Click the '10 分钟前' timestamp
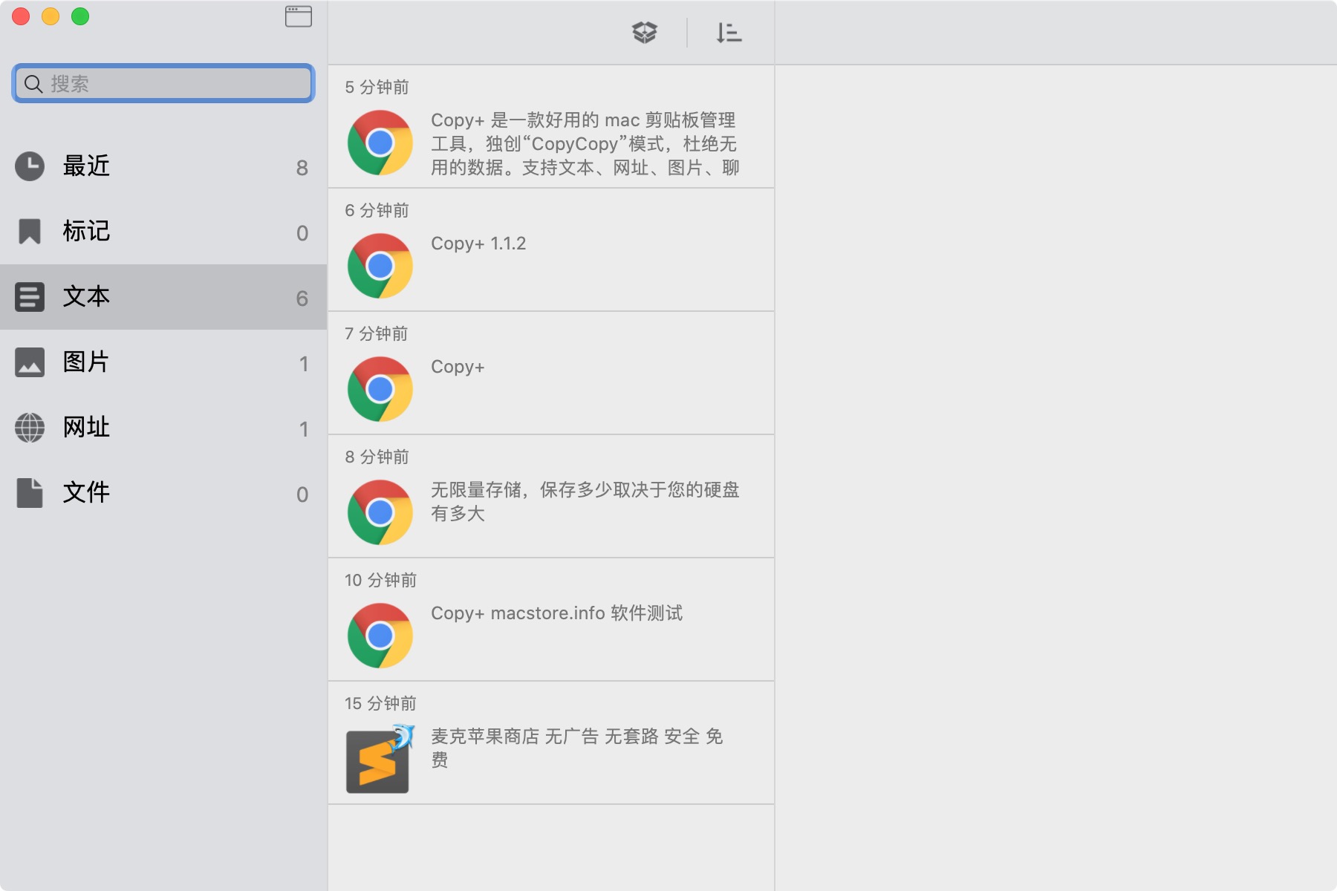The image size is (1337, 891). coord(380,581)
